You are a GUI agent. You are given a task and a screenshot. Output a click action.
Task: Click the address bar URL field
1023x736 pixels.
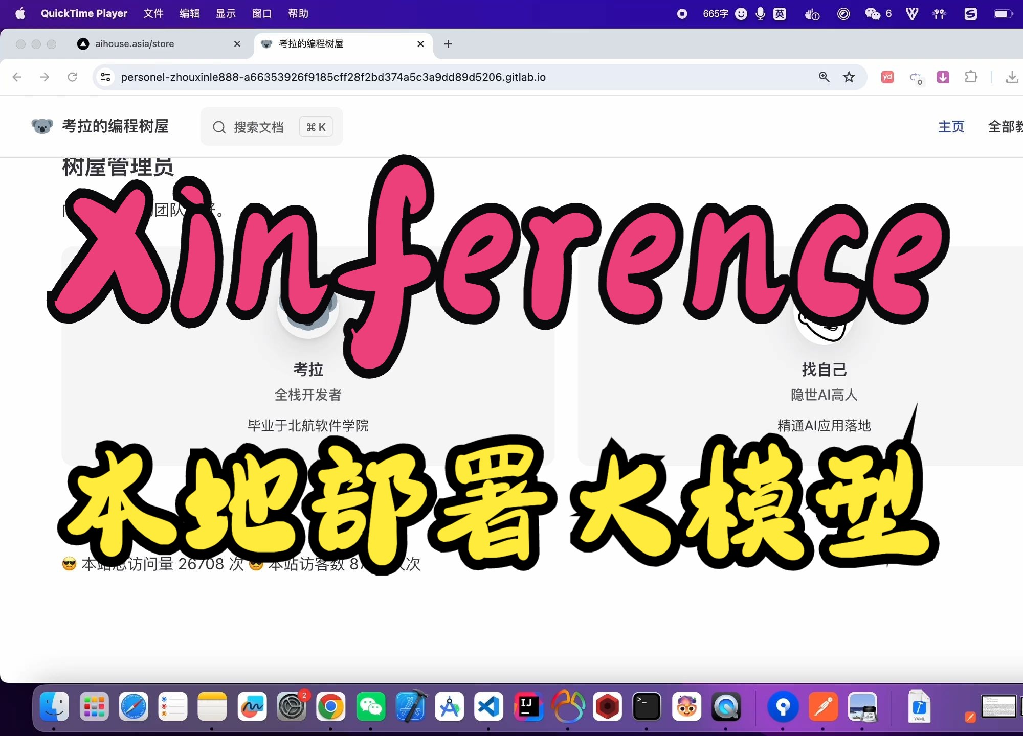[x=332, y=77]
